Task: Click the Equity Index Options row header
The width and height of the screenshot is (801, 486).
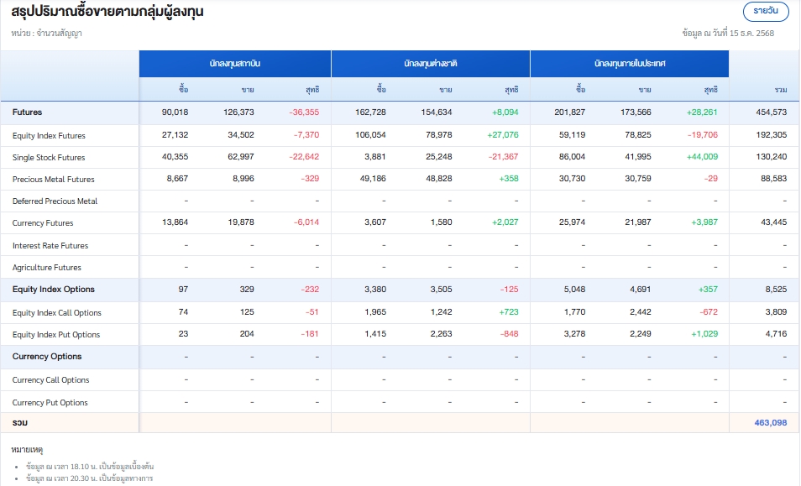Action: [x=53, y=290]
